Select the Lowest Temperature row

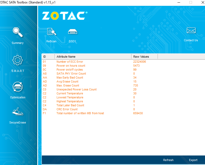[x=123, y=97]
